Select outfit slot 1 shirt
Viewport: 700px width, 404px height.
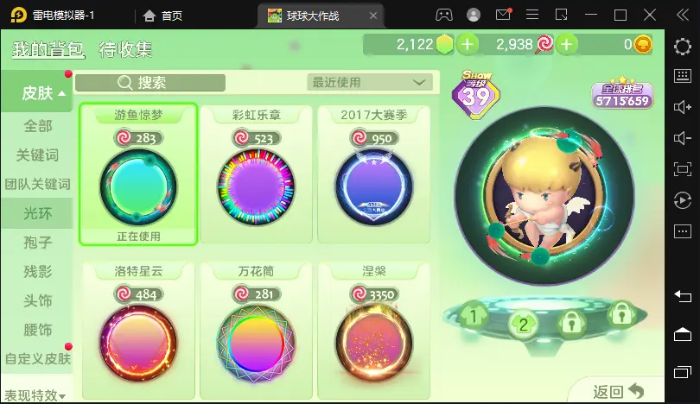coord(473,316)
